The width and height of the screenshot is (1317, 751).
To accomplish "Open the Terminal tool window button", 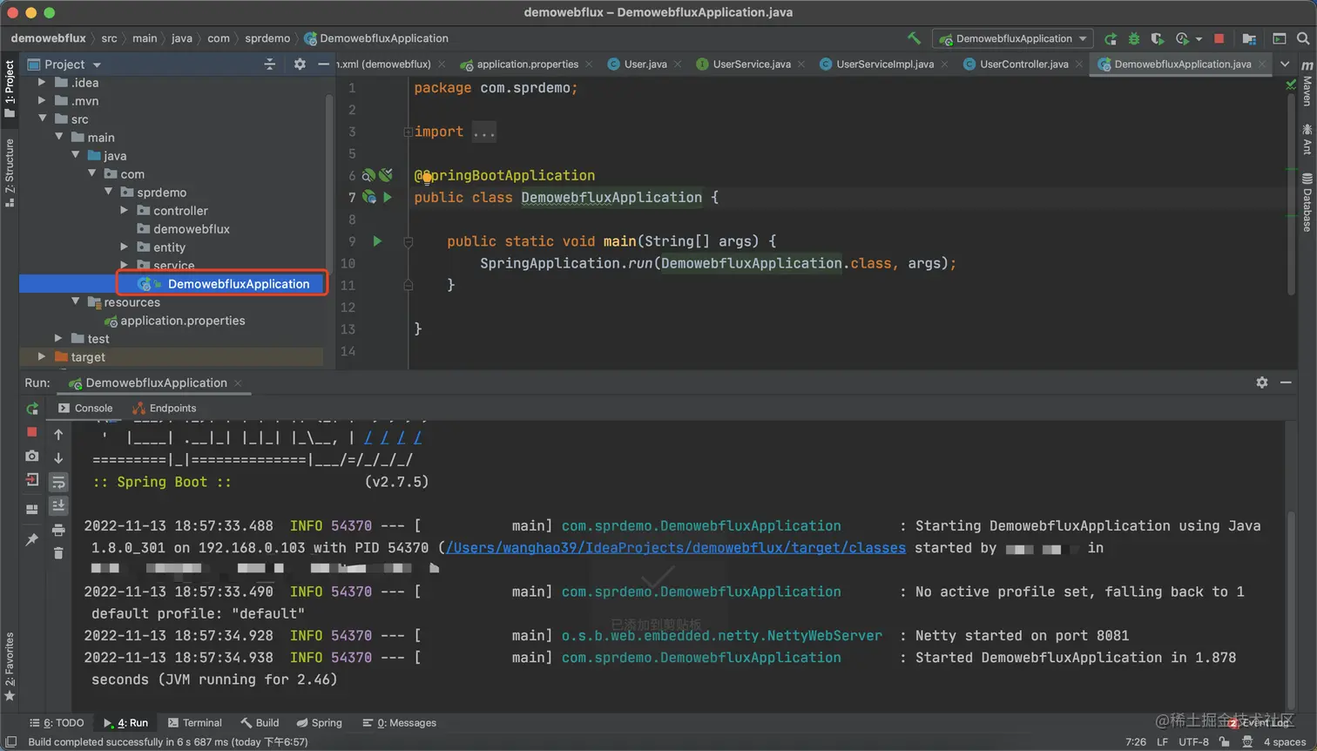I will (x=195, y=723).
